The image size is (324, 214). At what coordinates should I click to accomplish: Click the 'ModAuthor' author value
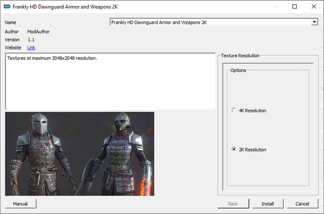tap(38, 31)
